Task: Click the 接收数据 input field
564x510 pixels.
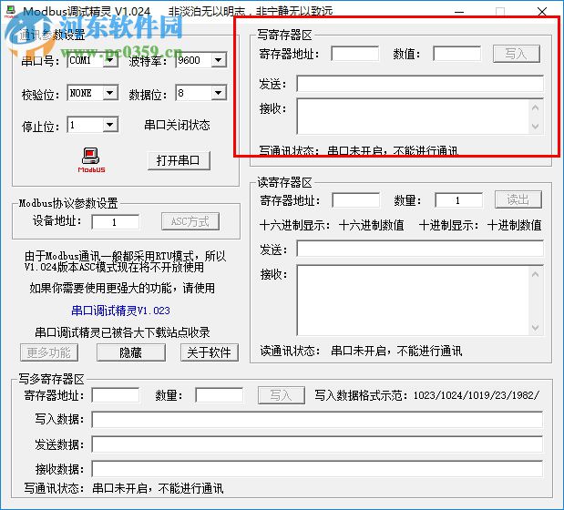Action: [317, 469]
